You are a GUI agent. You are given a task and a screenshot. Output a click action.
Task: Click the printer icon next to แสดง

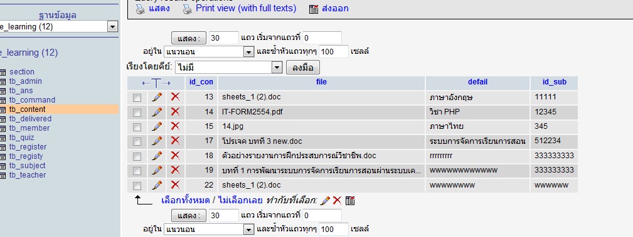point(140,9)
